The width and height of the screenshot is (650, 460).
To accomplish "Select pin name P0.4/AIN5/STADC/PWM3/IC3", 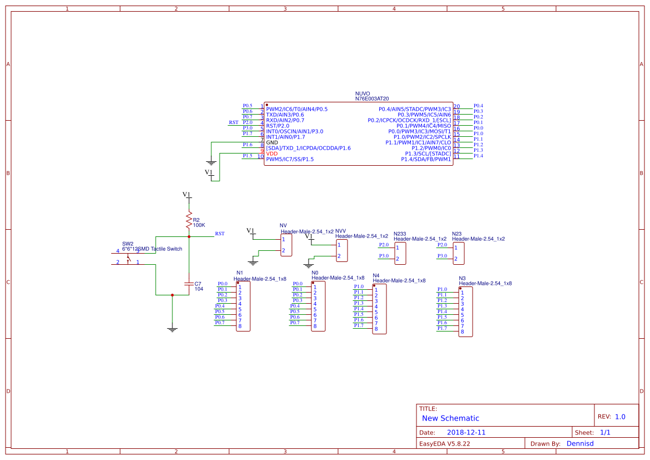I will click(415, 109).
